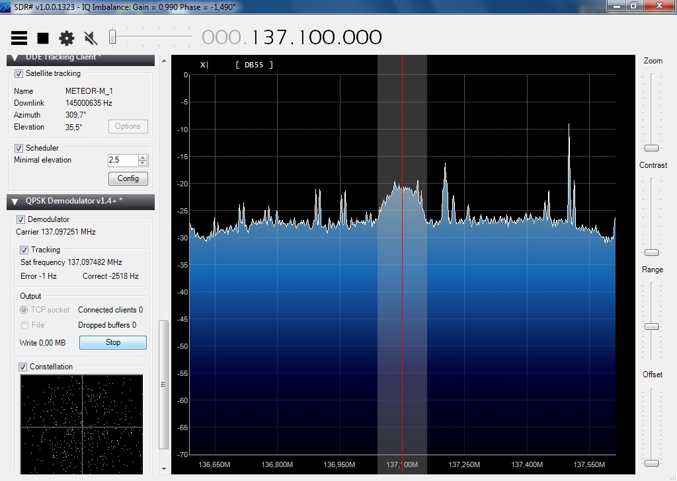The width and height of the screenshot is (677, 481).
Task: Toggle the Constellation checkbox
Action: click(23, 367)
